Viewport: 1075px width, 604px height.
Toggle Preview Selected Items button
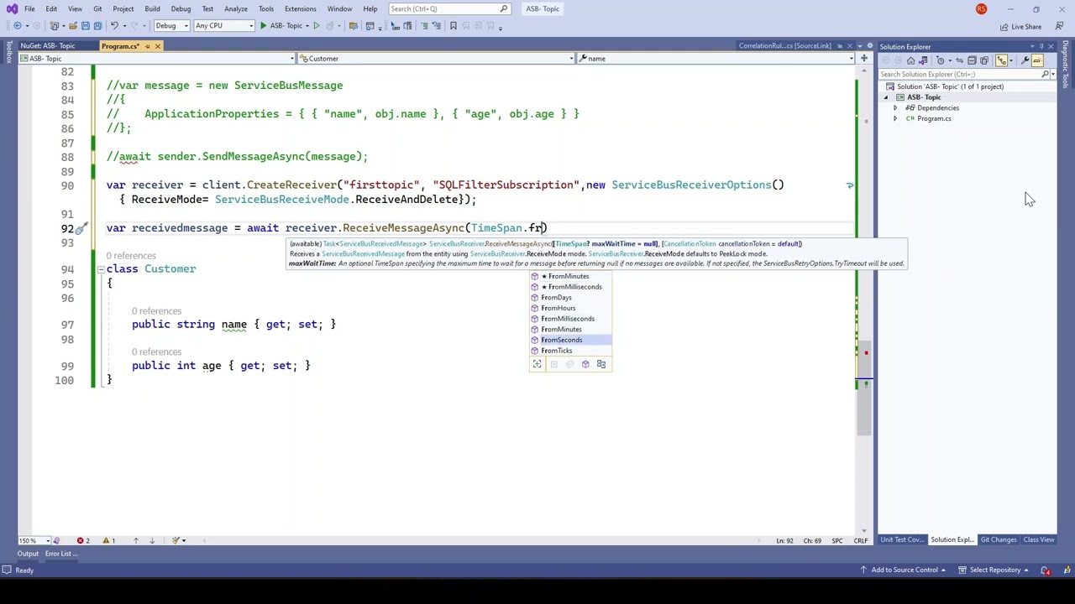pyautogui.click(x=1037, y=60)
